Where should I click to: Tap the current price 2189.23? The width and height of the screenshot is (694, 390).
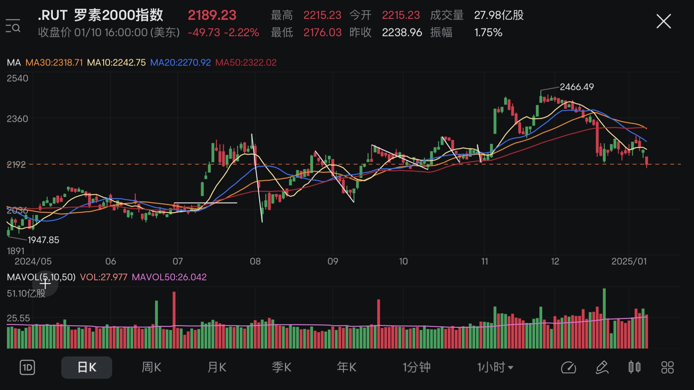[212, 15]
